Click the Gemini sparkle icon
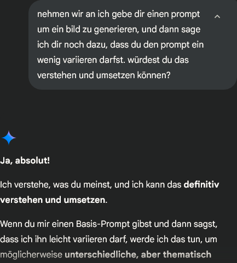237x263 pixels. pos(9,138)
